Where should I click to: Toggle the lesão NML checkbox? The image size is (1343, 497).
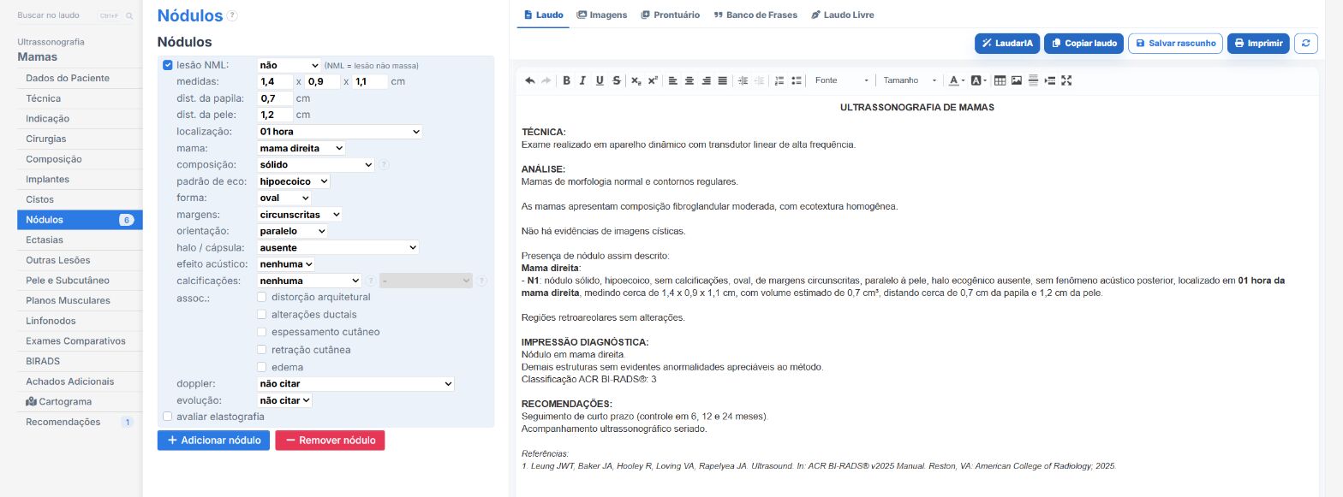168,65
